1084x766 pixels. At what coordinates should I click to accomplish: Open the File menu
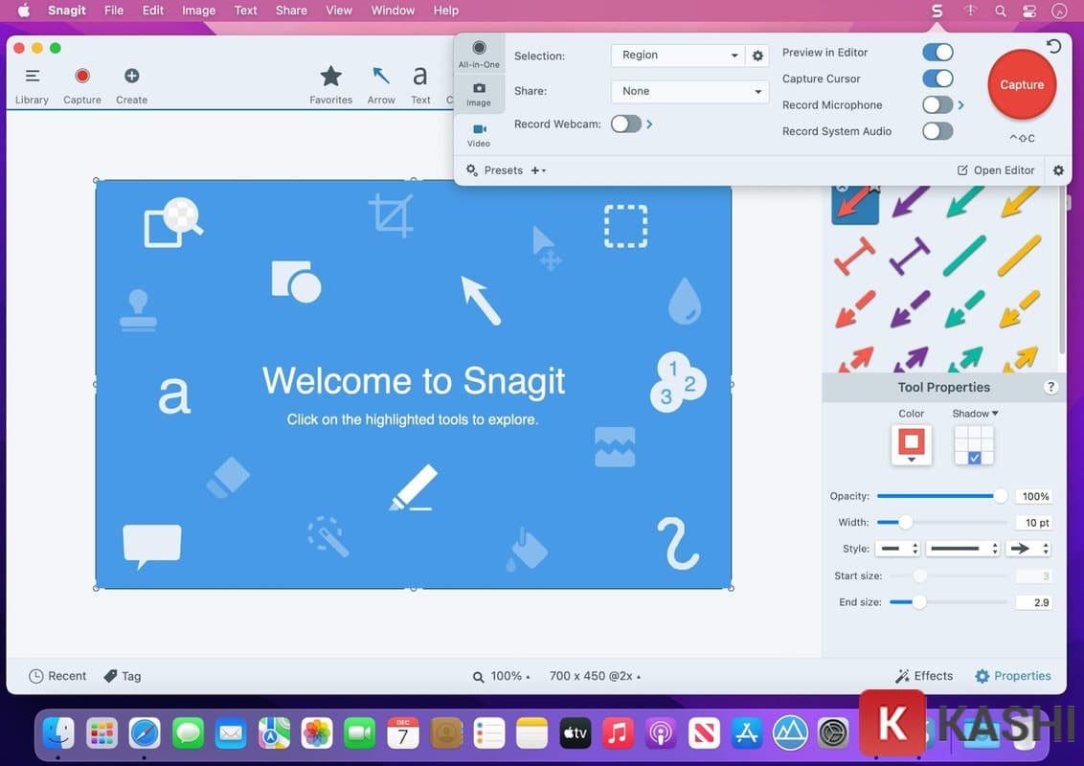tap(113, 11)
